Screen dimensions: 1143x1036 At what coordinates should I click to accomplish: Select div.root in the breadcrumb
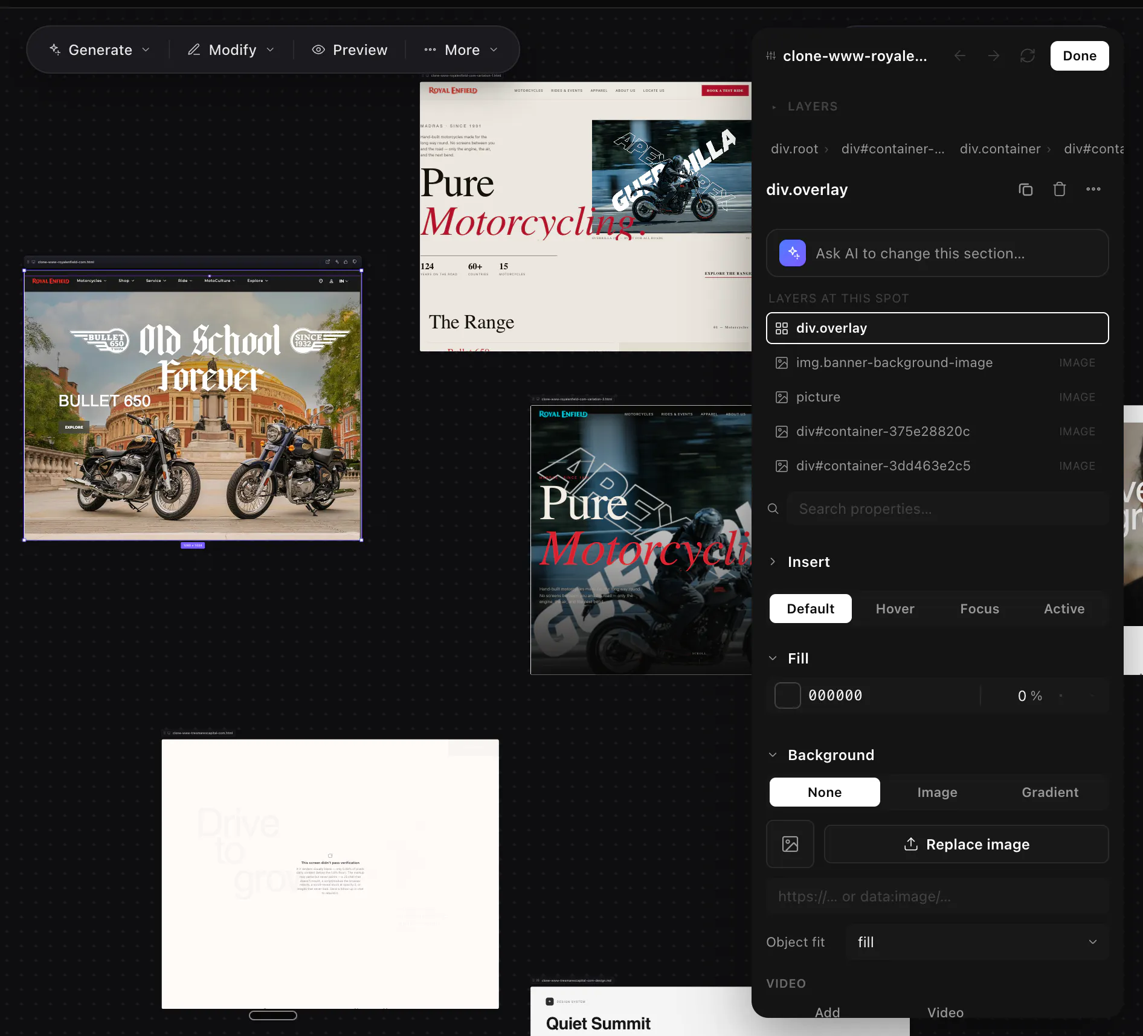click(794, 149)
